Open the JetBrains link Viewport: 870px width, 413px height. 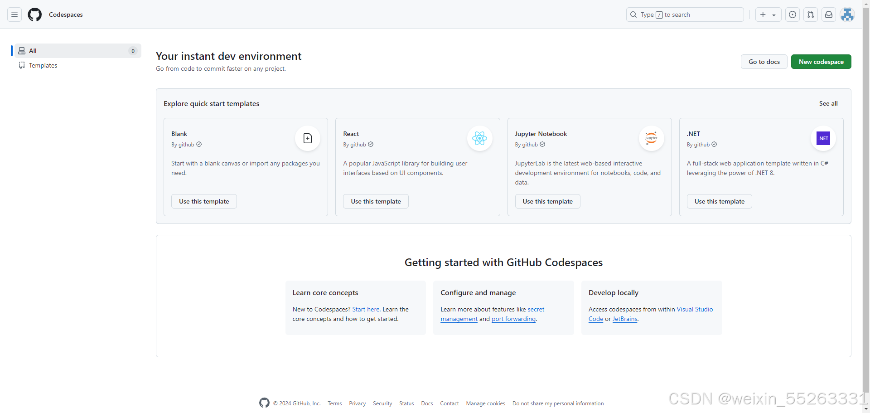tap(625, 319)
